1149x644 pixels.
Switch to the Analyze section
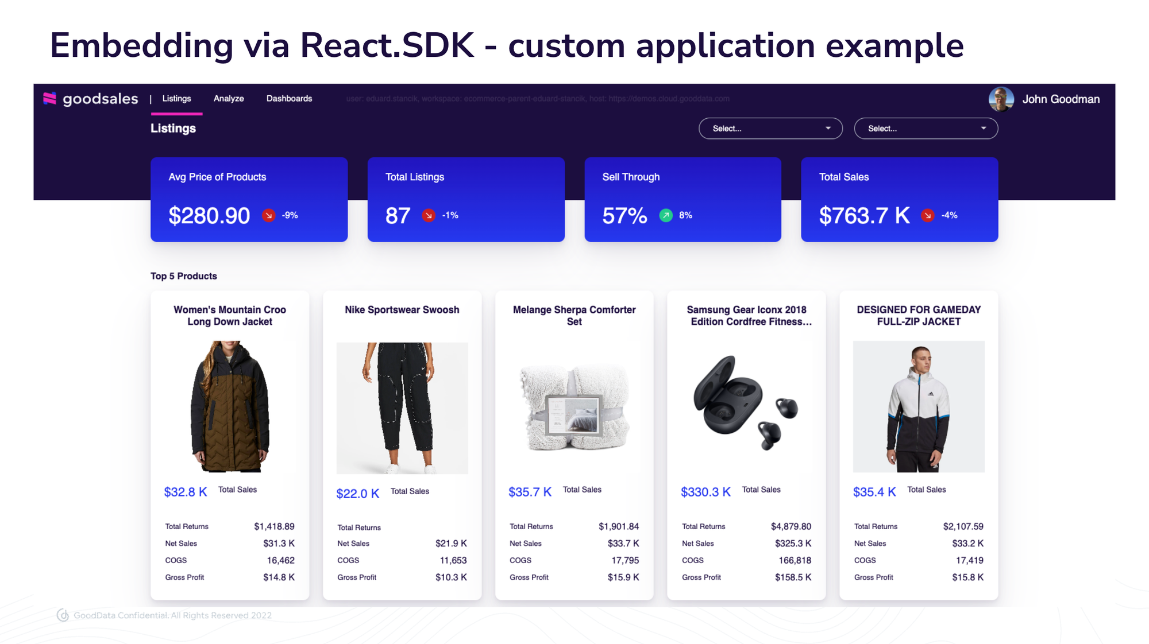(x=228, y=98)
